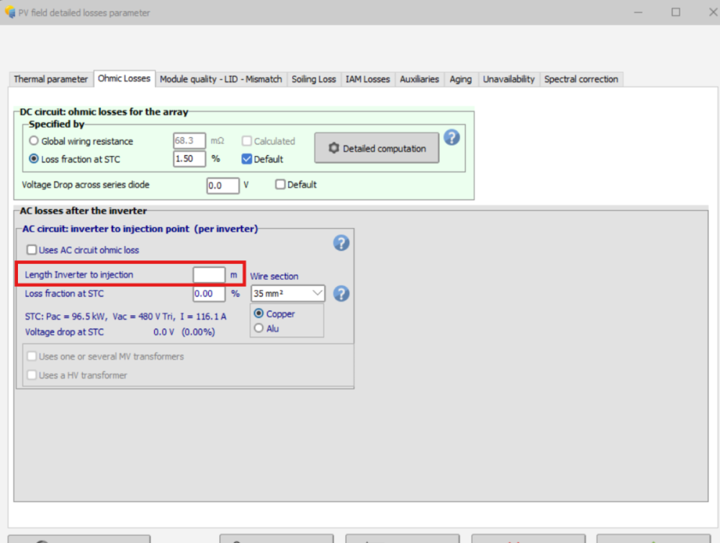Click help icon next to wire section dropdown

point(341,293)
